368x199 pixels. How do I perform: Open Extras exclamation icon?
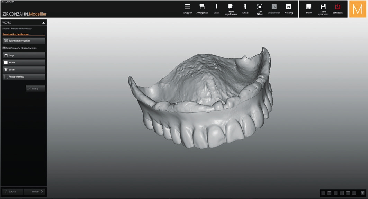pyautogui.click(x=216, y=7)
